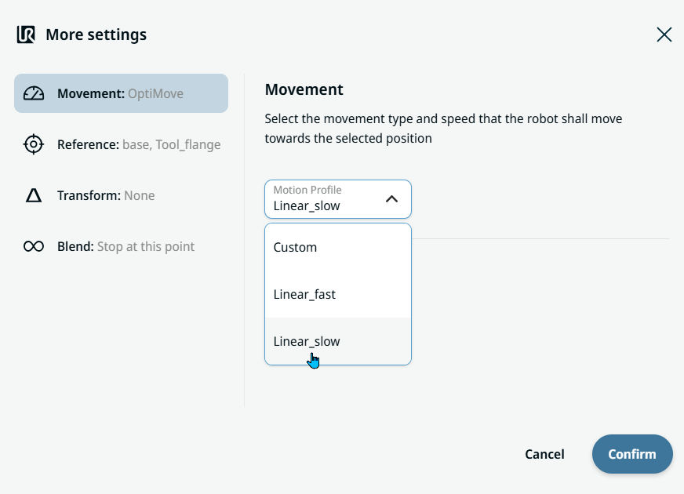Click the More settings dialog title
Viewport: 684px width, 494px height.
pos(96,35)
